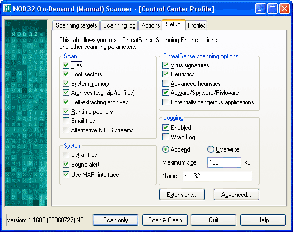Check the List all files option
Screen dimensions: 293x232
click(66, 155)
